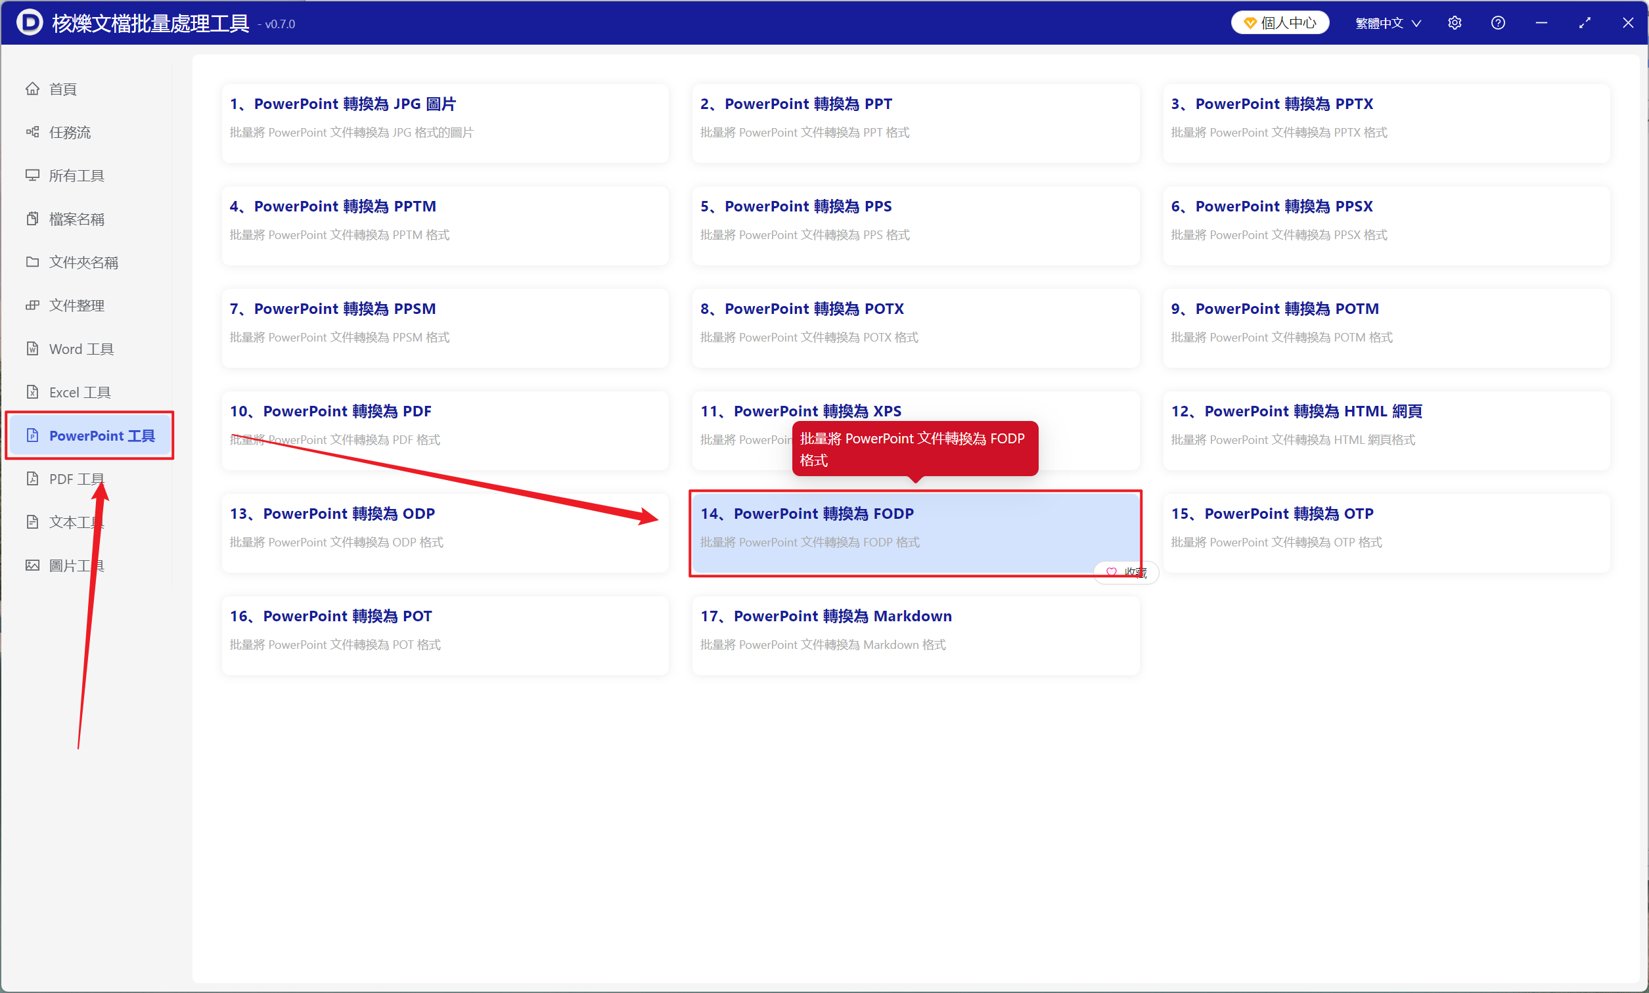The height and width of the screenshot is (993, 1649).
Task: Open the PowerPoint 轉換為 PPT tool
Action: click(916, 123)
